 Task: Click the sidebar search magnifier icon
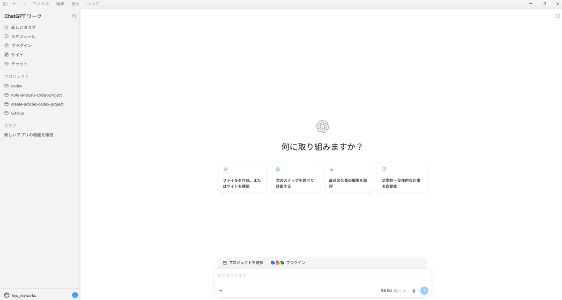[74, 16]
